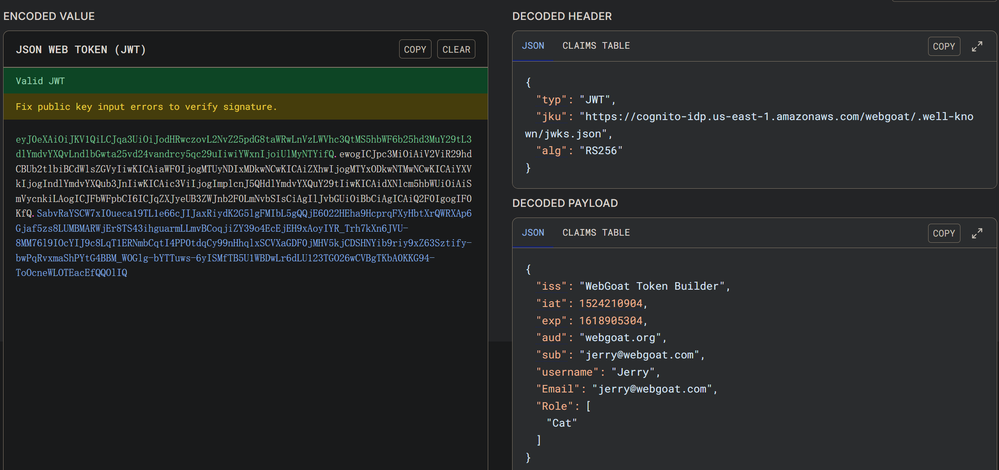Click the DECODED HEADER section heading

point(562,16)
